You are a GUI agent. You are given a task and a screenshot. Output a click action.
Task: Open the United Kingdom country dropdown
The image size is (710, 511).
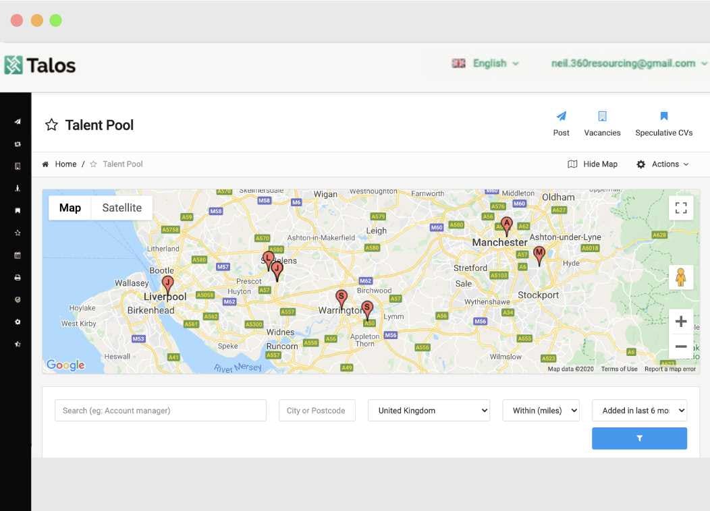[x=429, y=410]
